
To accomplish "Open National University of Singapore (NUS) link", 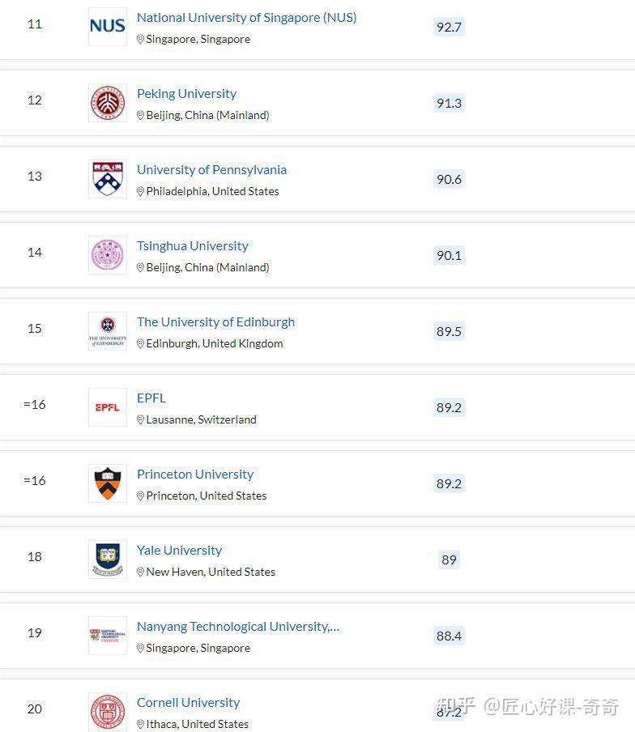I will (246, 18).
